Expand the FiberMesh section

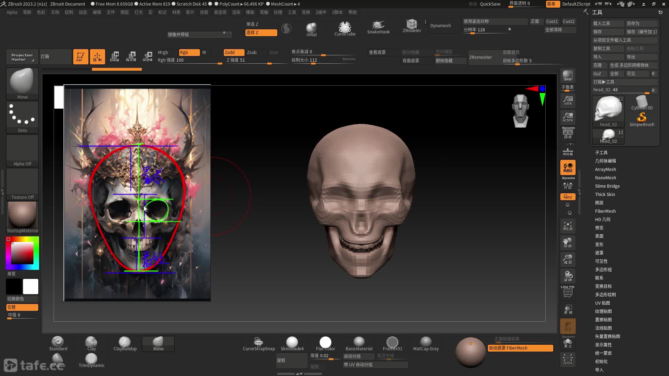(605, 211)
